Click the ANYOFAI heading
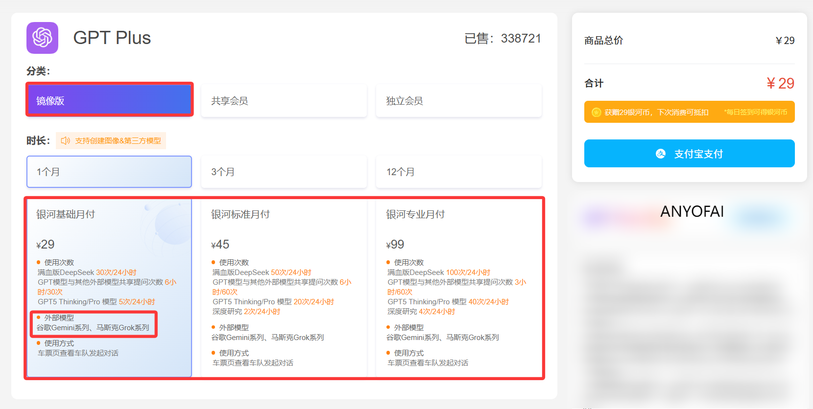This screenshot has width=813, height=409. point(692,211)
